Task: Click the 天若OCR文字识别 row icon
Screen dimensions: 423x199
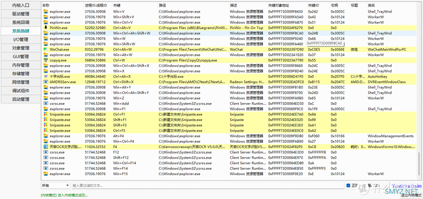Action: (x=45, y=147)
